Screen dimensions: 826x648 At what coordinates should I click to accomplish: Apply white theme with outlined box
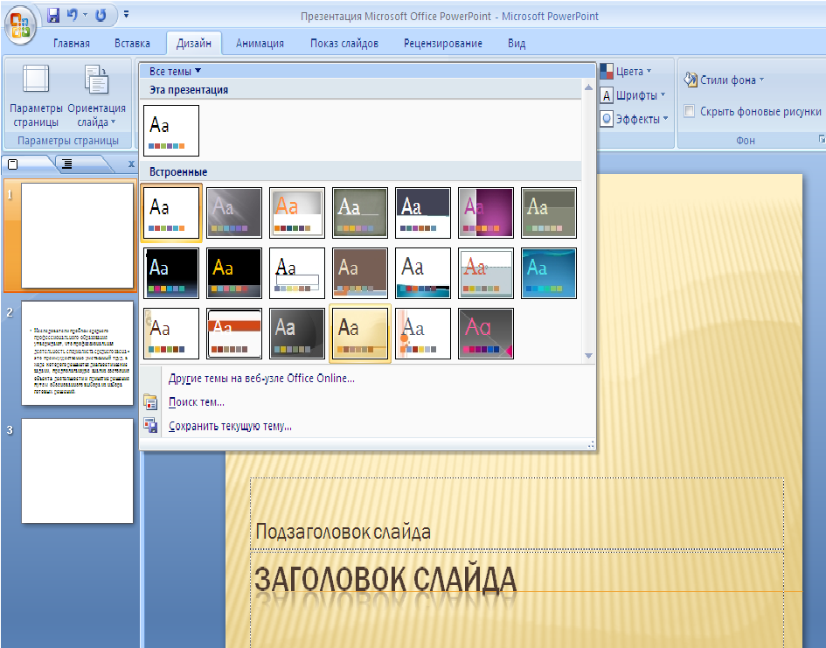[297, 274]
